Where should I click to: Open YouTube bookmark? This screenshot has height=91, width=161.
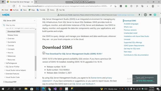click(x=14, y=10)
